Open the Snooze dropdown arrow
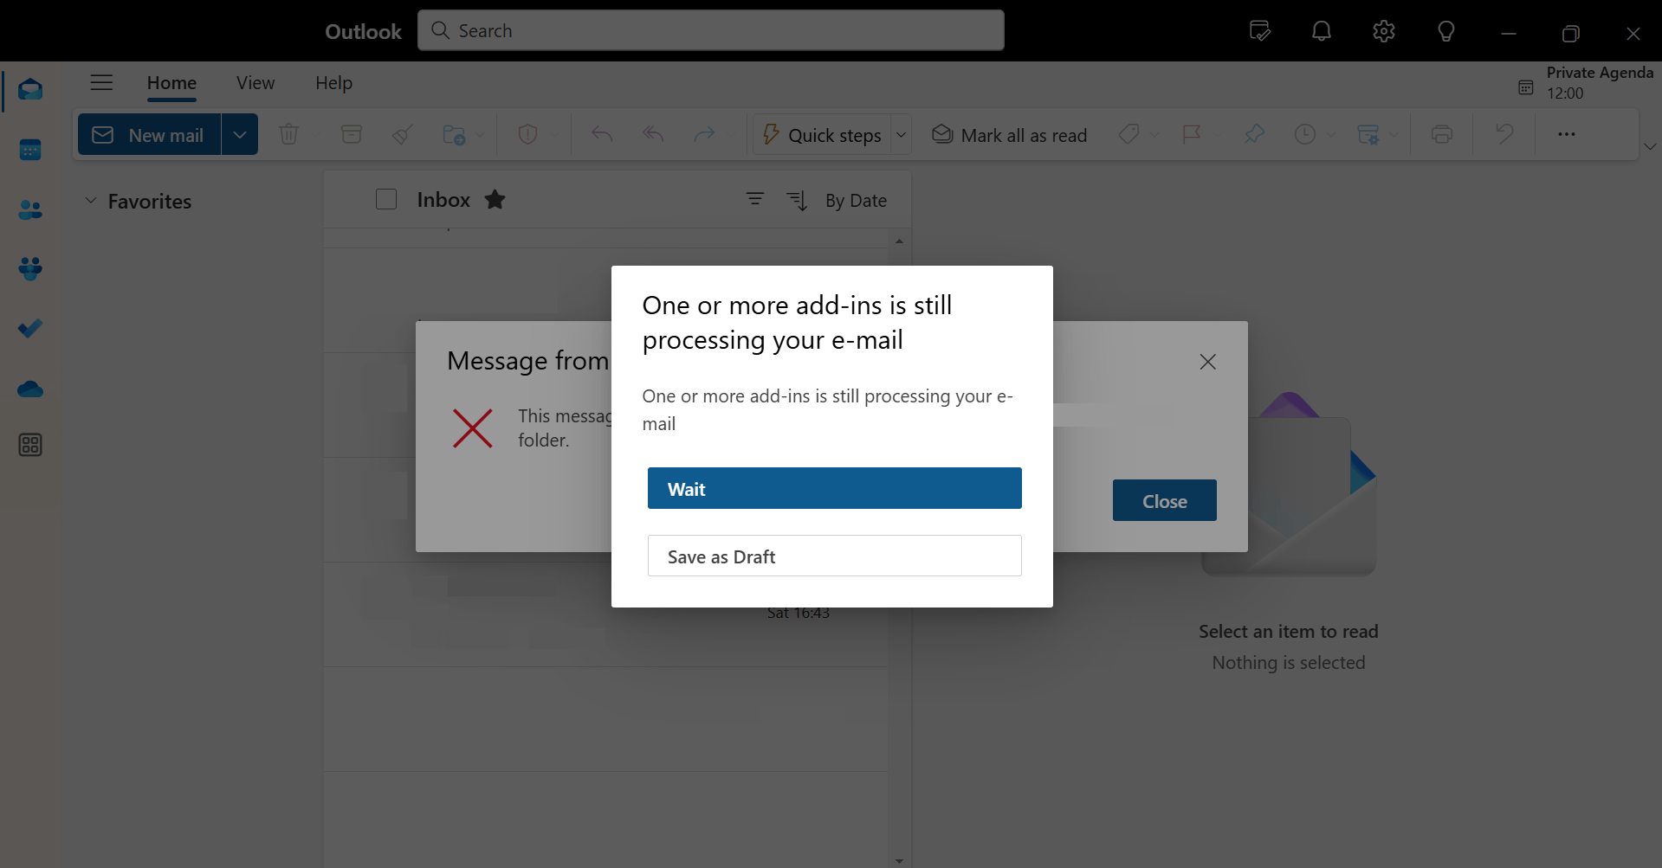This screenshot has height=868, width=1662. [1331, 134]
